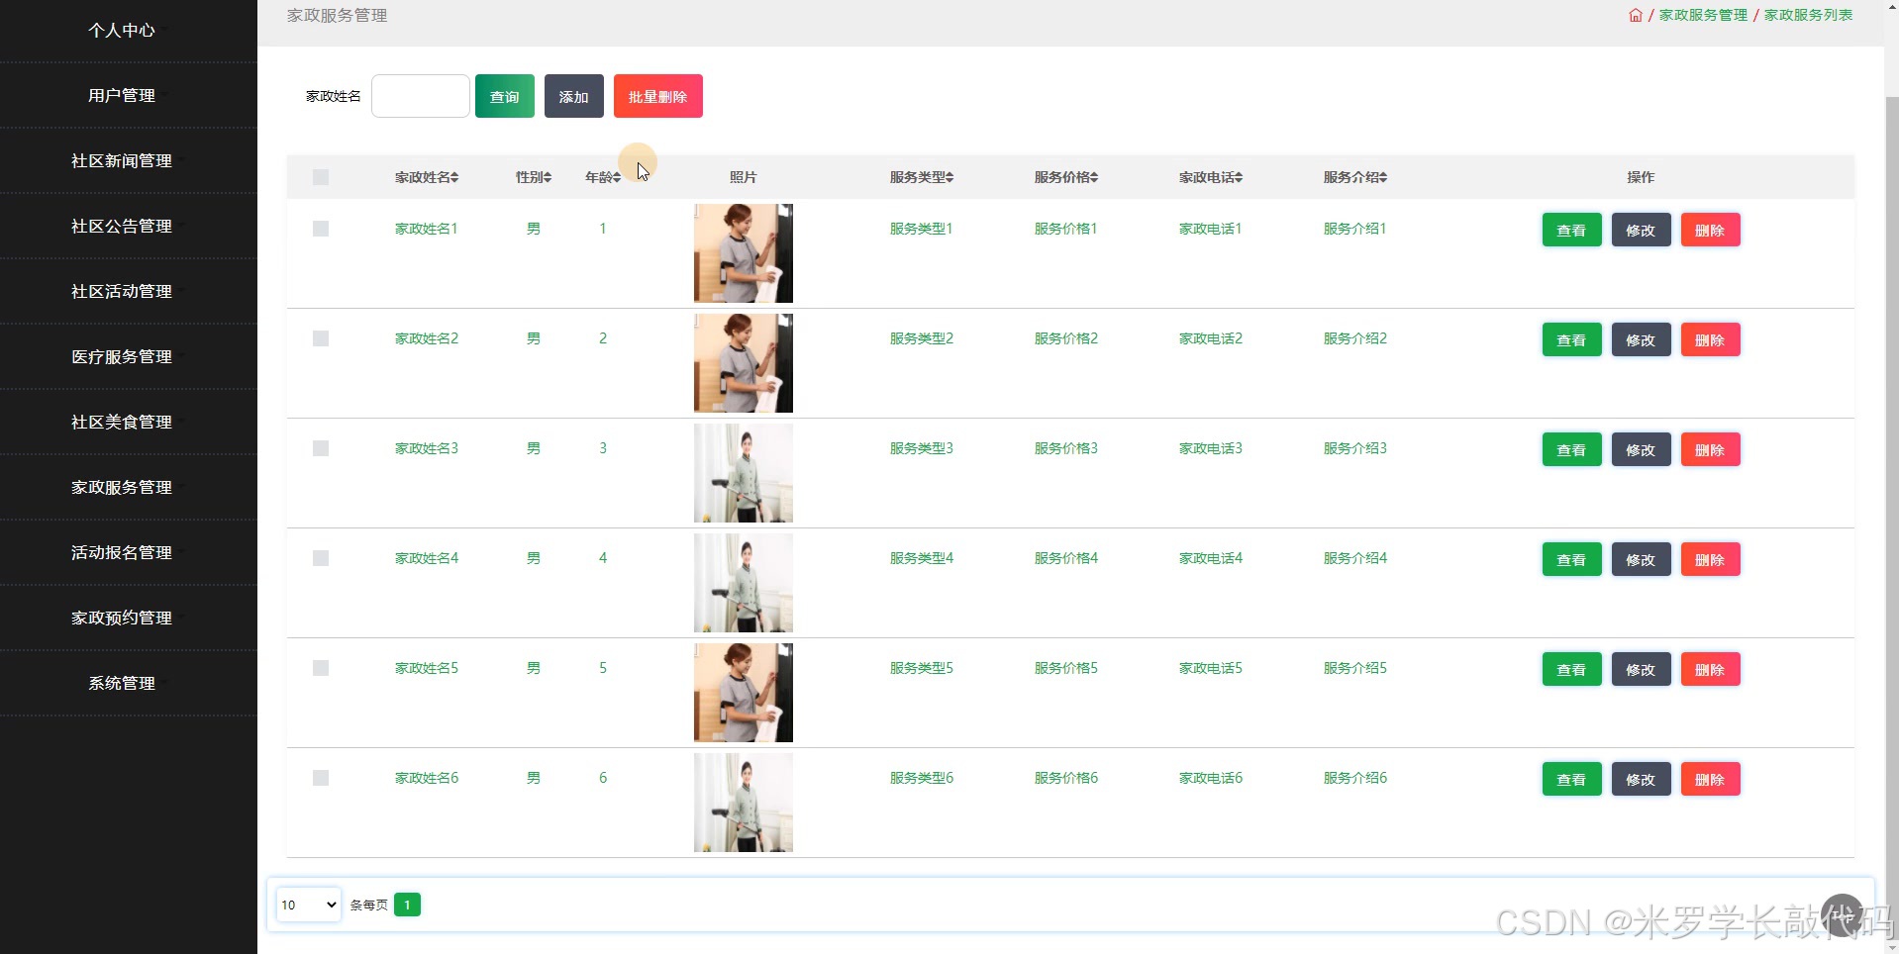Select the checkbox for row 家政姓名1
The width and height of the screenshot is (1899, 954).
[321, 229]
